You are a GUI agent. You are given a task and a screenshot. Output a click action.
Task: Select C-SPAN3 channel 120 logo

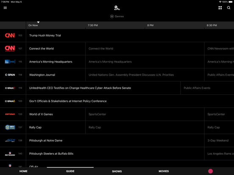10,101
